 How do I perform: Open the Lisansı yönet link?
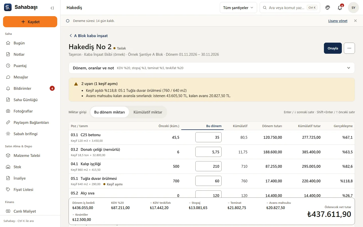point(338,21)
